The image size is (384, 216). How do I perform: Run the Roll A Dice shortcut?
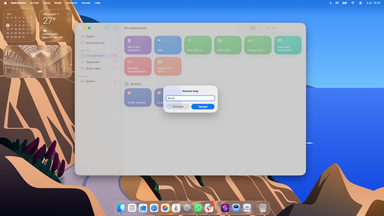click(228, 45)
